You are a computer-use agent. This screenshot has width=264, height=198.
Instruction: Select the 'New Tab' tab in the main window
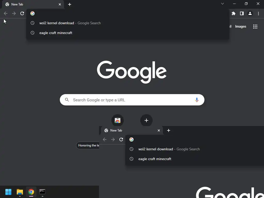point(33,4)
